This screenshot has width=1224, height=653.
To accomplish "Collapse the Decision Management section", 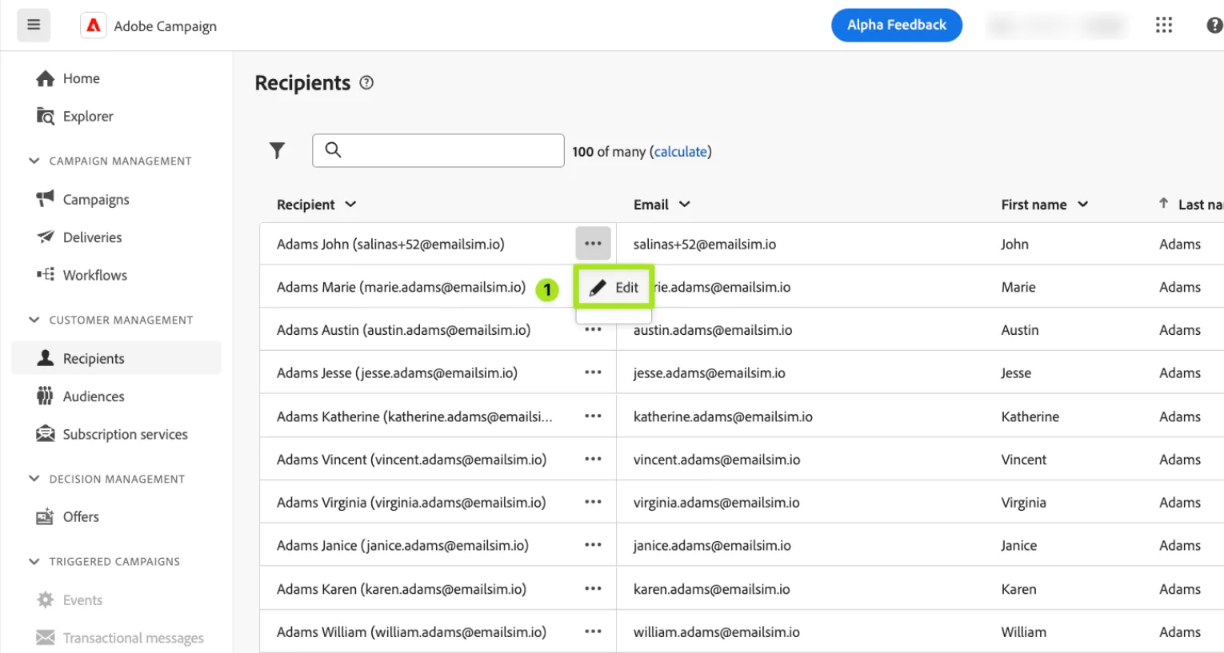I will [x=34, y=479].
